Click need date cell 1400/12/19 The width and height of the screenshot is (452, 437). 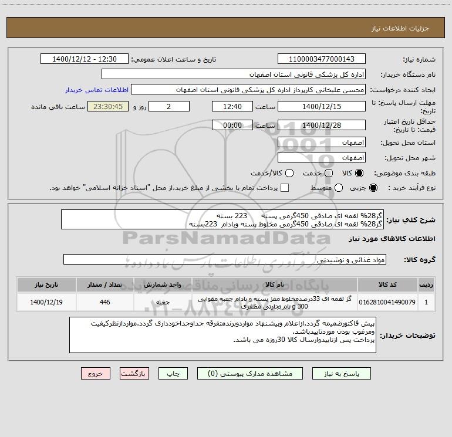coord(46,302)
